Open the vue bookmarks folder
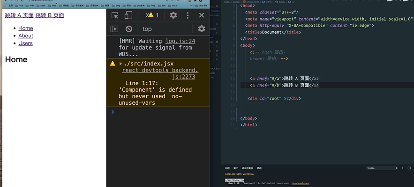414x187 pixels. pyautogui.click(x=19, y=5)
